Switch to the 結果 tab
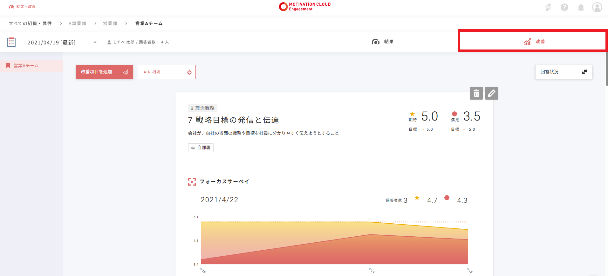This screenshot has width=608, height=276. [x=383, y=42]
